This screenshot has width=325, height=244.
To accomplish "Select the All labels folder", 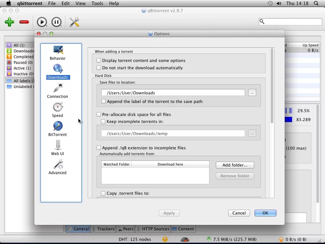I will click(x=20, y=81).
